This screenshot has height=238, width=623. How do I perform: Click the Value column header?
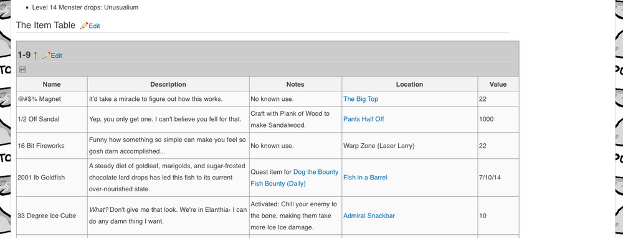point(498,84)
